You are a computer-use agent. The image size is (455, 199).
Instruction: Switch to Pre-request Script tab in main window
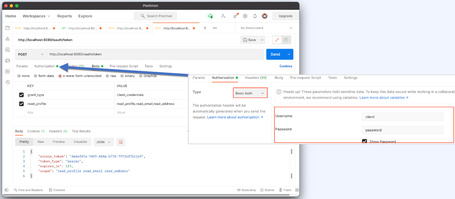[x=124, y=66]
